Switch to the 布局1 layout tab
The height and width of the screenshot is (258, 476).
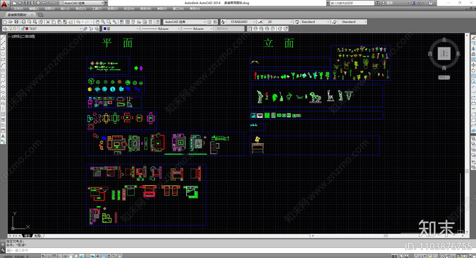click(38, 236)
